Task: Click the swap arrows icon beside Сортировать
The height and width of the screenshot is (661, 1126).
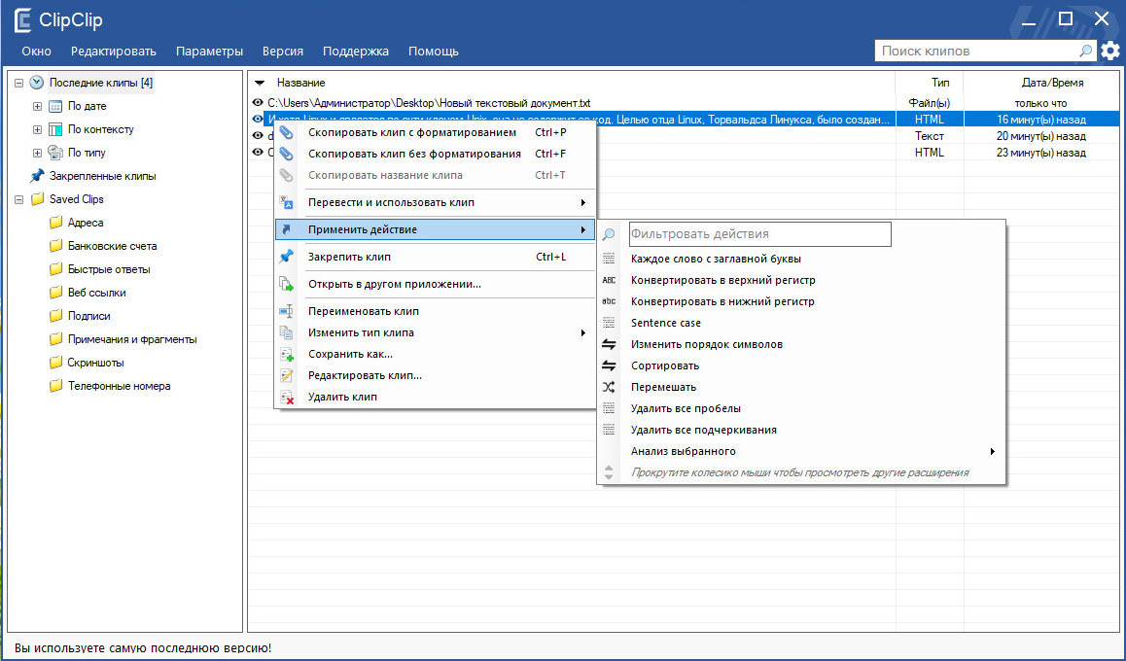Action: tap(609, 366)
